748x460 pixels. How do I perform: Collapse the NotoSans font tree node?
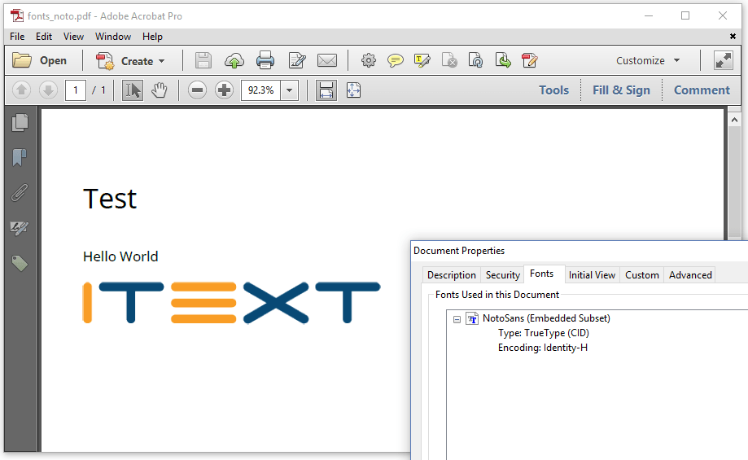[457, 319]
